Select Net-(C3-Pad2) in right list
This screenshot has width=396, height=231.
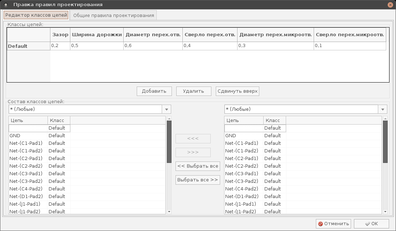point(303,181)
